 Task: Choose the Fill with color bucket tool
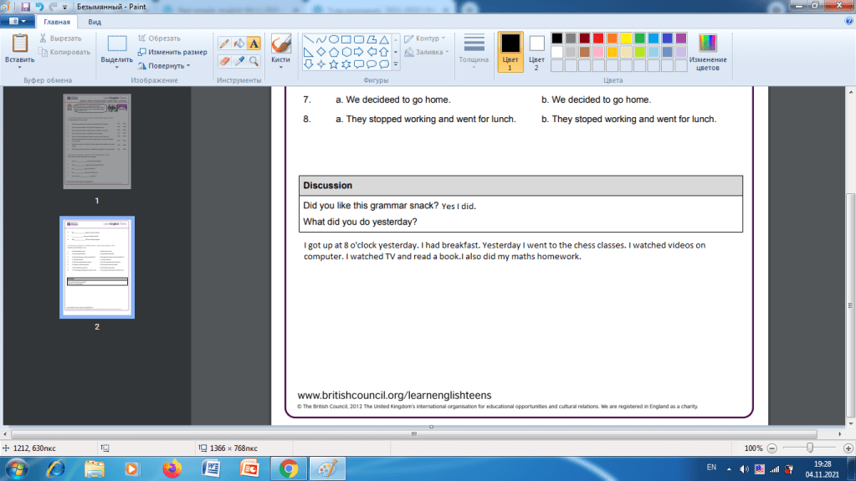[x=238, y=43]
